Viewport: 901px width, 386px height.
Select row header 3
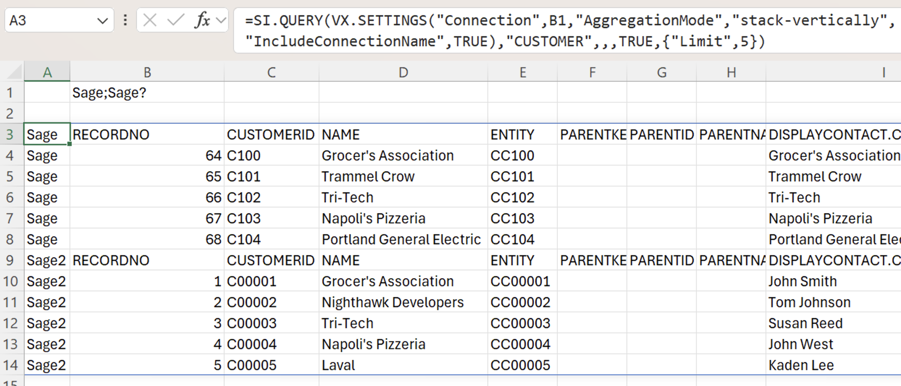(x=10, y=134)
